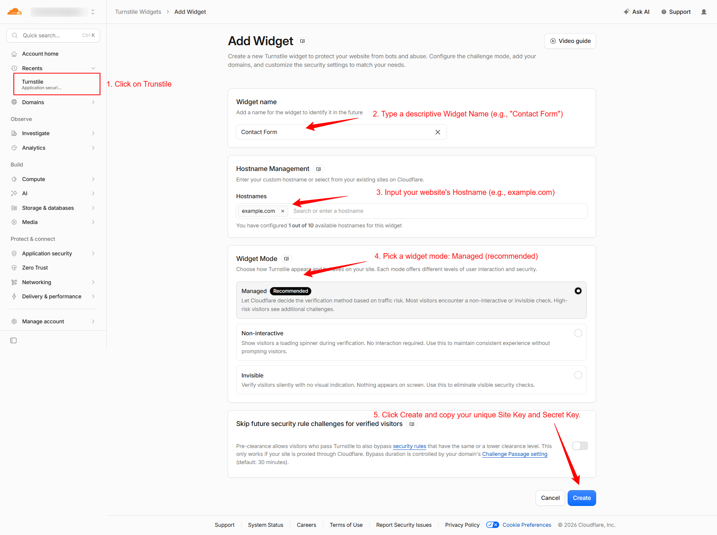Open Hostname Management docs icon
717x535 pixels.
[318, 169]
